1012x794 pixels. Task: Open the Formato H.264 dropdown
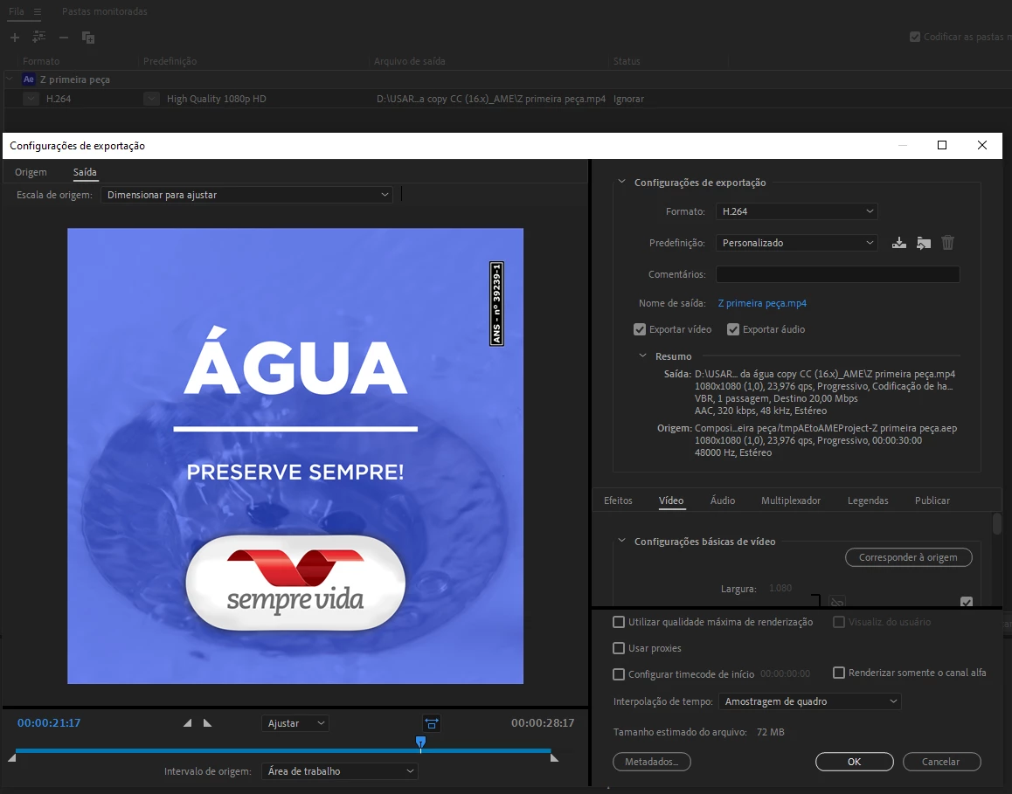[x=796, y=211]
